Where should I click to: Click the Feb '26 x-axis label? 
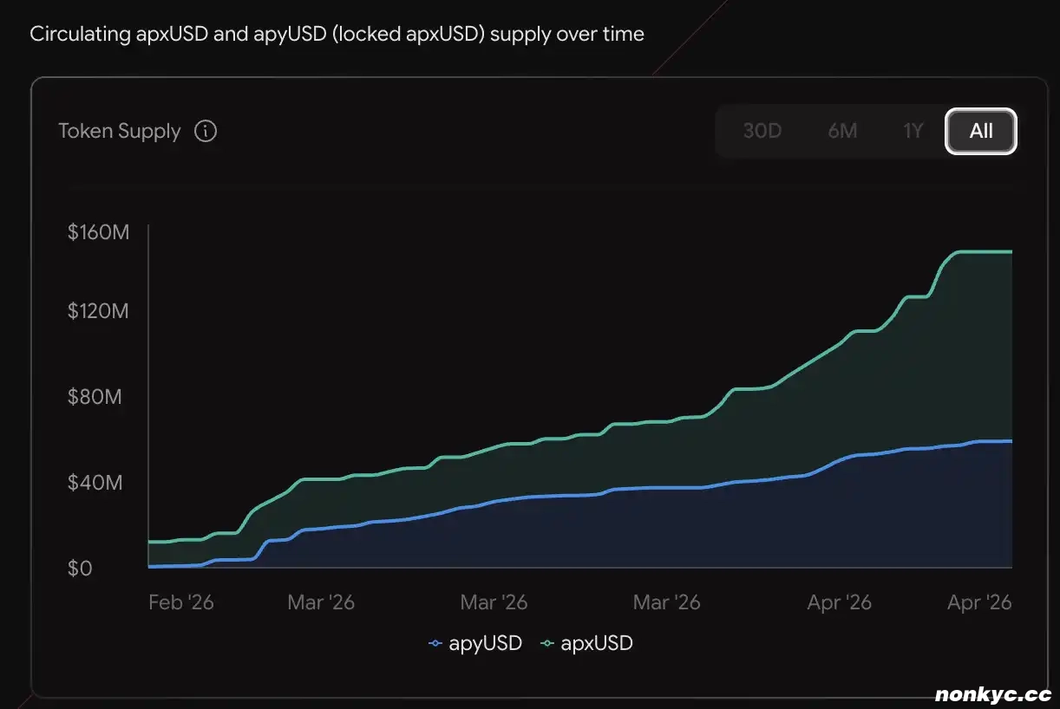(180, 602)
